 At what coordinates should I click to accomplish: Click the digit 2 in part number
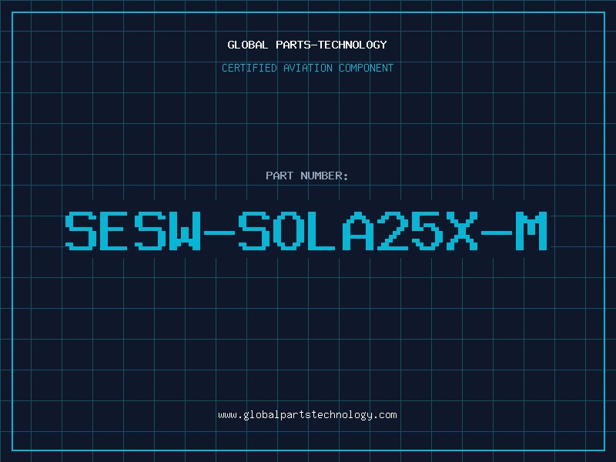pyautogui.click(x=393, y=231)
